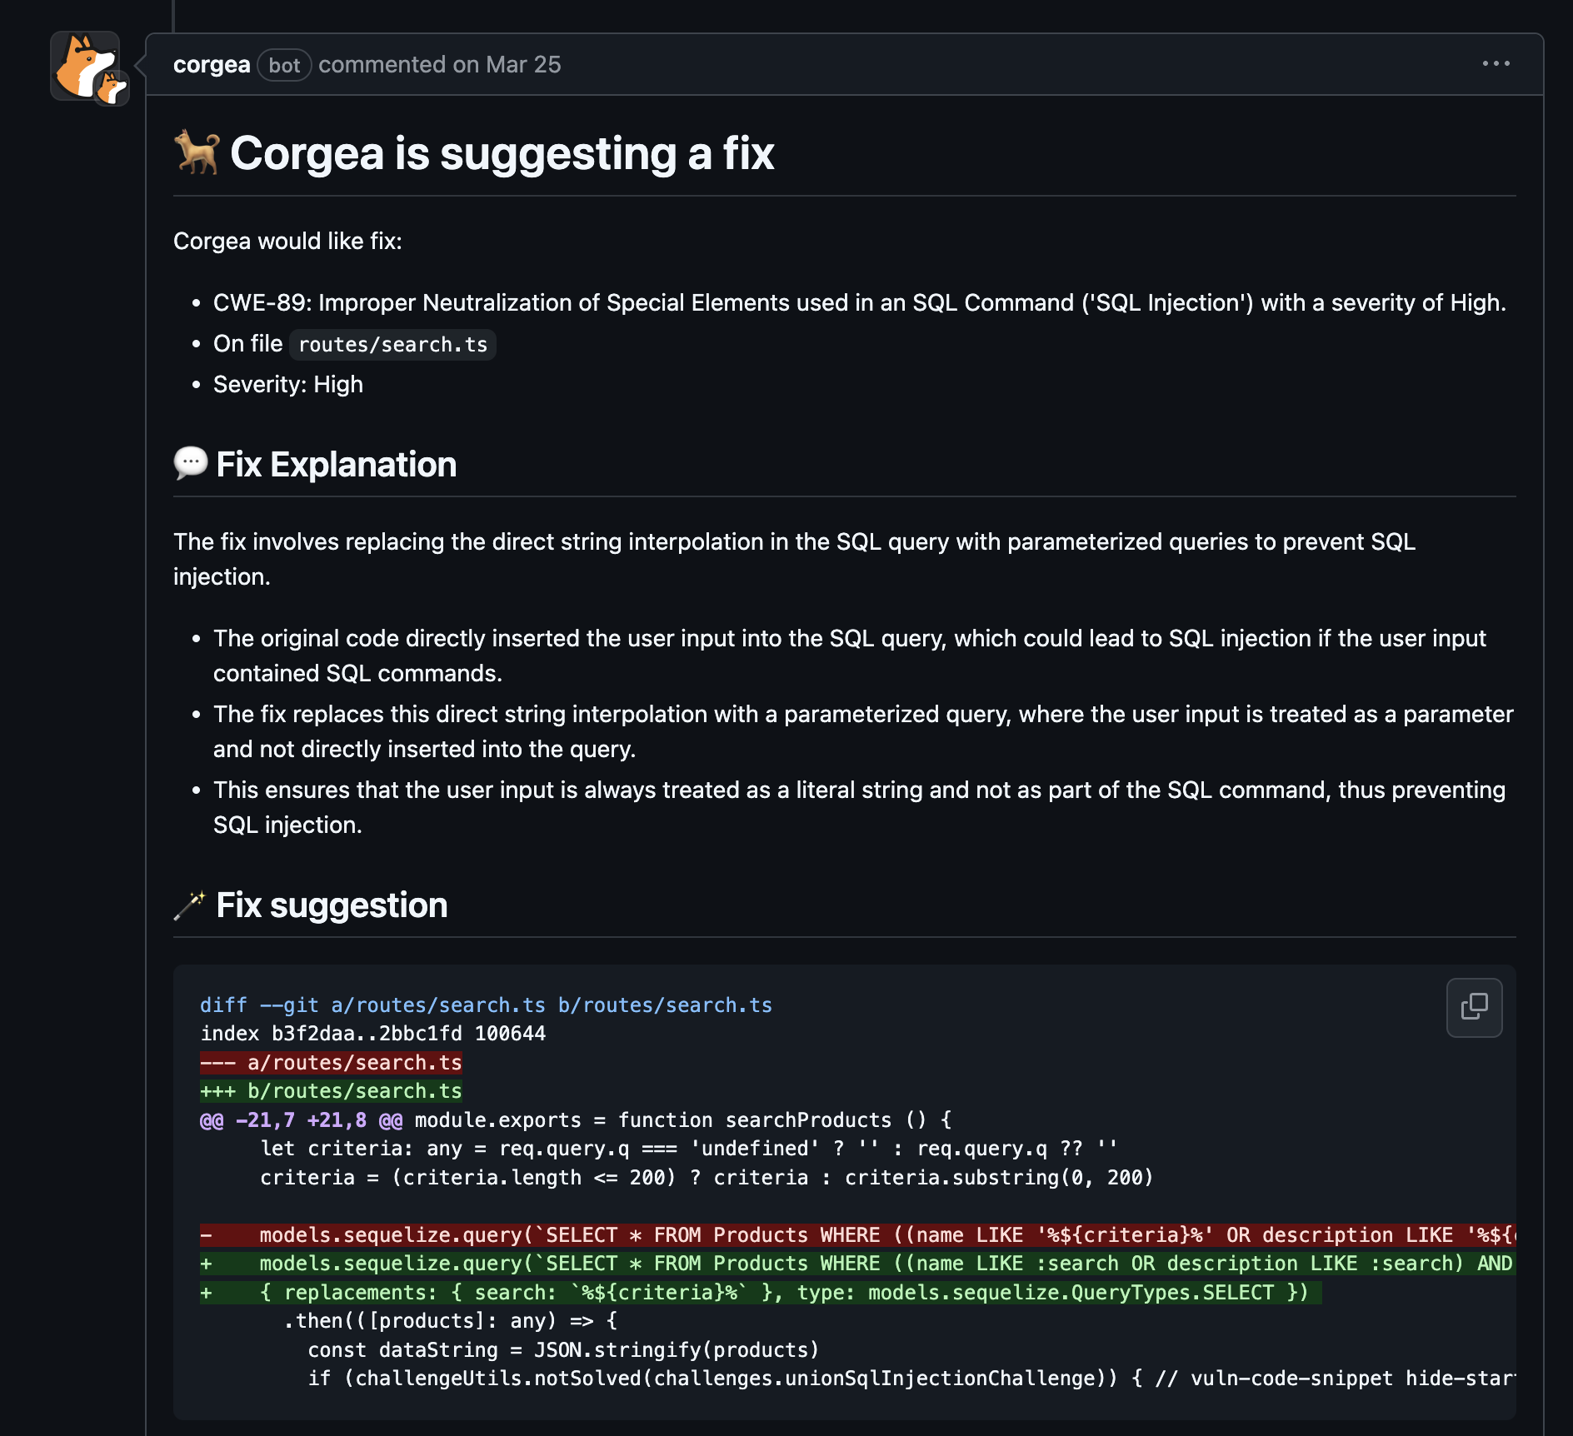Click the 'diff --git a/routes/search.ts' line
1573x1436 pixels.
pyautogui.click(x=486, y=1005)
